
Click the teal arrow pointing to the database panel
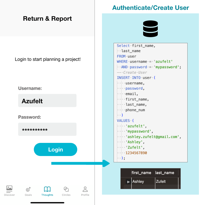[81, 163]
